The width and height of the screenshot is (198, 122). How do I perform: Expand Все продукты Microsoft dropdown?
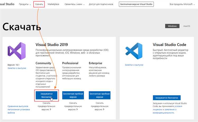pyautogui.click(x=182, y=4)
